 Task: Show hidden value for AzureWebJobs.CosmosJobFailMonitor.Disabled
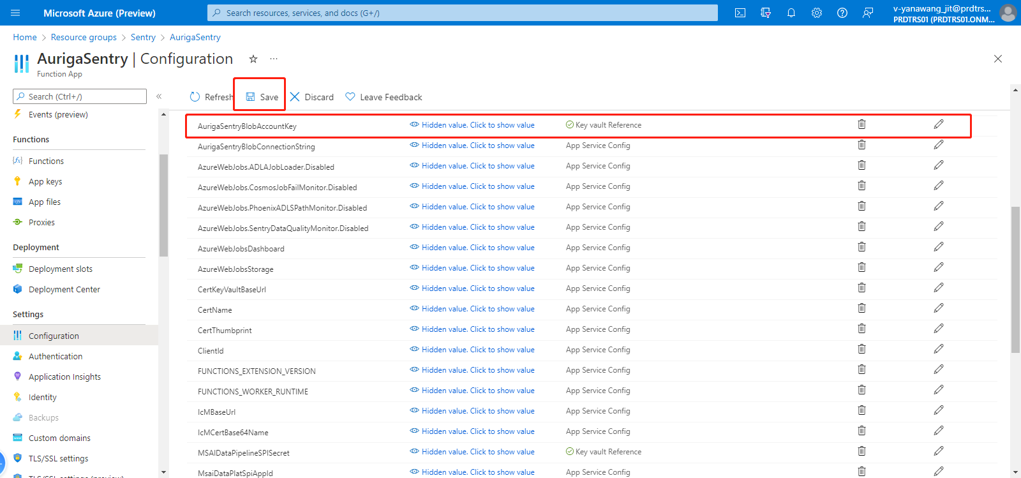click(x=472, y=186)
